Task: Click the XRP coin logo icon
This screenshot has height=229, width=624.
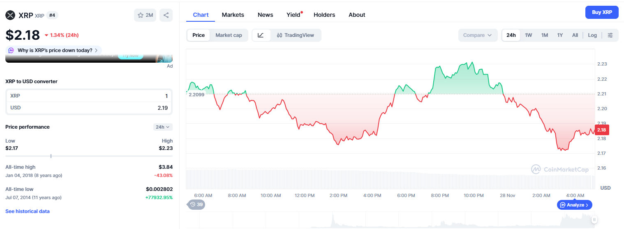Action: point(10,15)
